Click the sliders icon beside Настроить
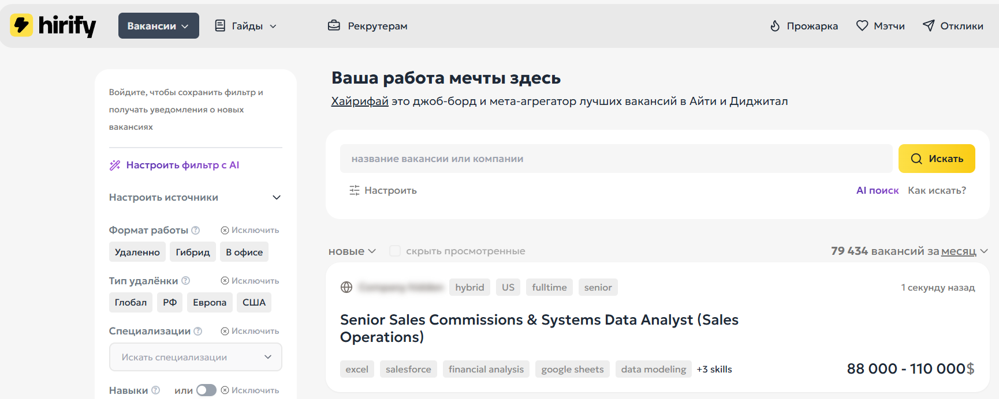This screenshot has width=999, height=399. coord(354,190)
